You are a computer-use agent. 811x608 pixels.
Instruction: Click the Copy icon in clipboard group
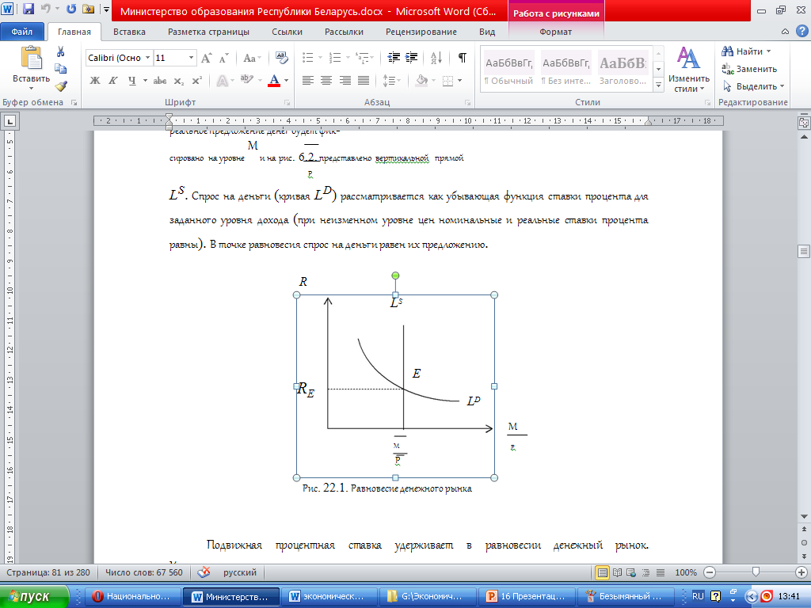coord(60,69)
